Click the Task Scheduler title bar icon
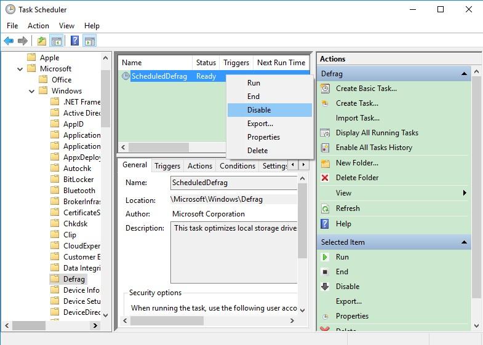The image size is (483, 345). click(x=10, y=10)
